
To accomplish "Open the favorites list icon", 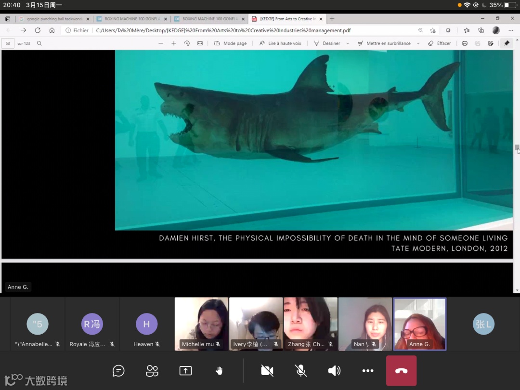I will coord(467,30).
